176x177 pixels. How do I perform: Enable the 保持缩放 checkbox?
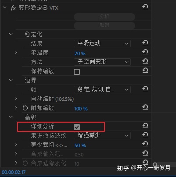pos(77,72)
